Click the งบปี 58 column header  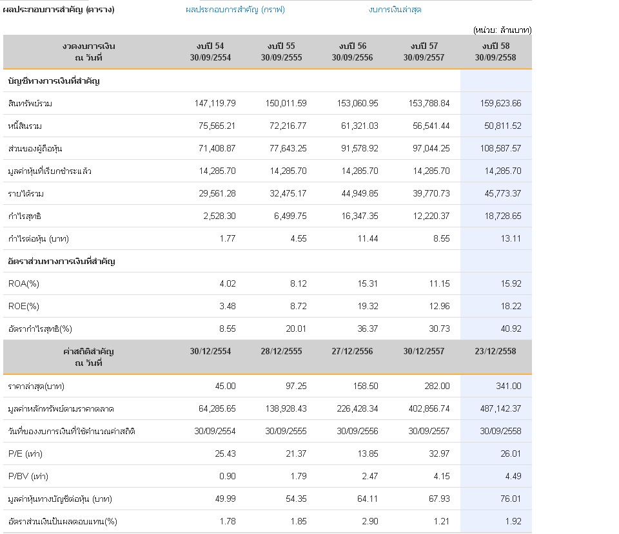495,52
